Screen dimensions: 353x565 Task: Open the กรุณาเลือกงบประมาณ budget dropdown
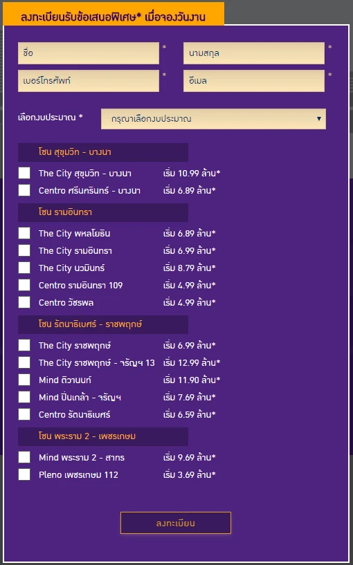[213, 119]
